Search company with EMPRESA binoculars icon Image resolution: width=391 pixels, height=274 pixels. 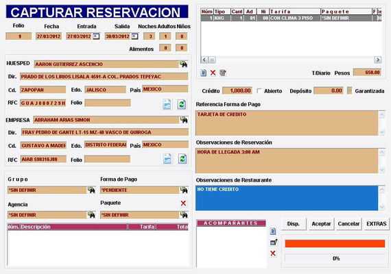click(x=184, y=120)
